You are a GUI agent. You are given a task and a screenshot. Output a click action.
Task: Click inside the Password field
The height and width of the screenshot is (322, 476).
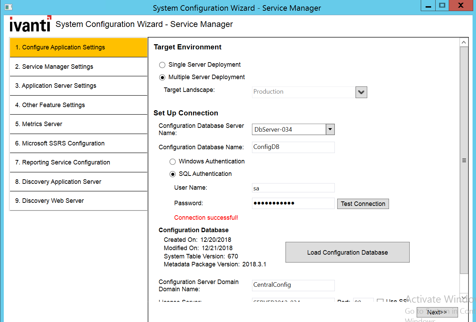click(293, 203)
